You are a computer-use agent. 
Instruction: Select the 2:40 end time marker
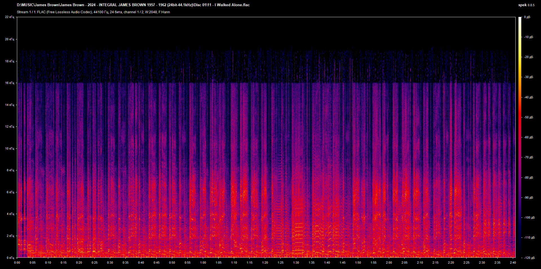(x=513, y=263)
